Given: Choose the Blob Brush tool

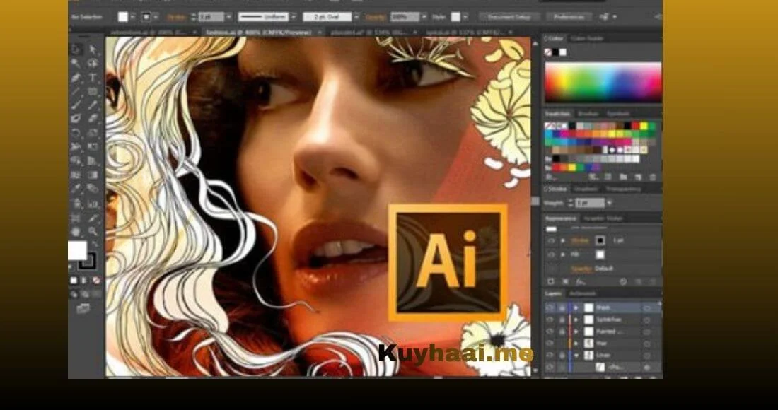Looking at the screenshot, I should [x=76, y=119].
